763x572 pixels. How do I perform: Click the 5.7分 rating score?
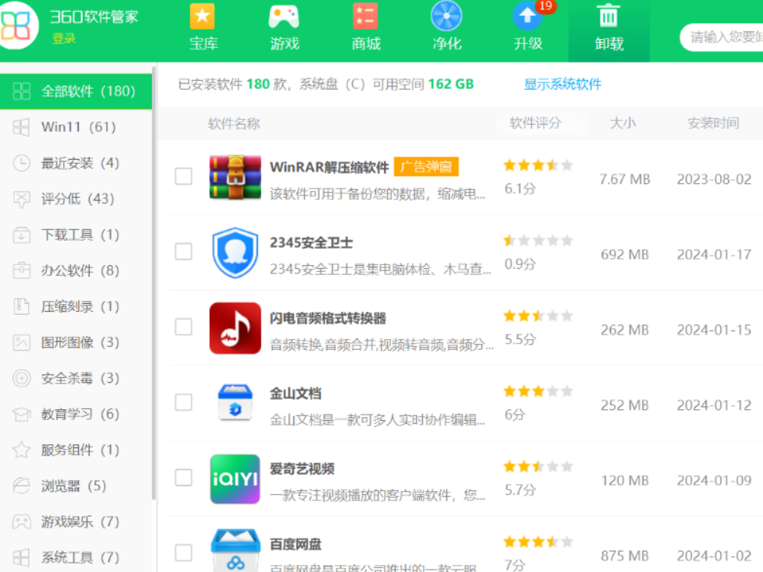520,489
